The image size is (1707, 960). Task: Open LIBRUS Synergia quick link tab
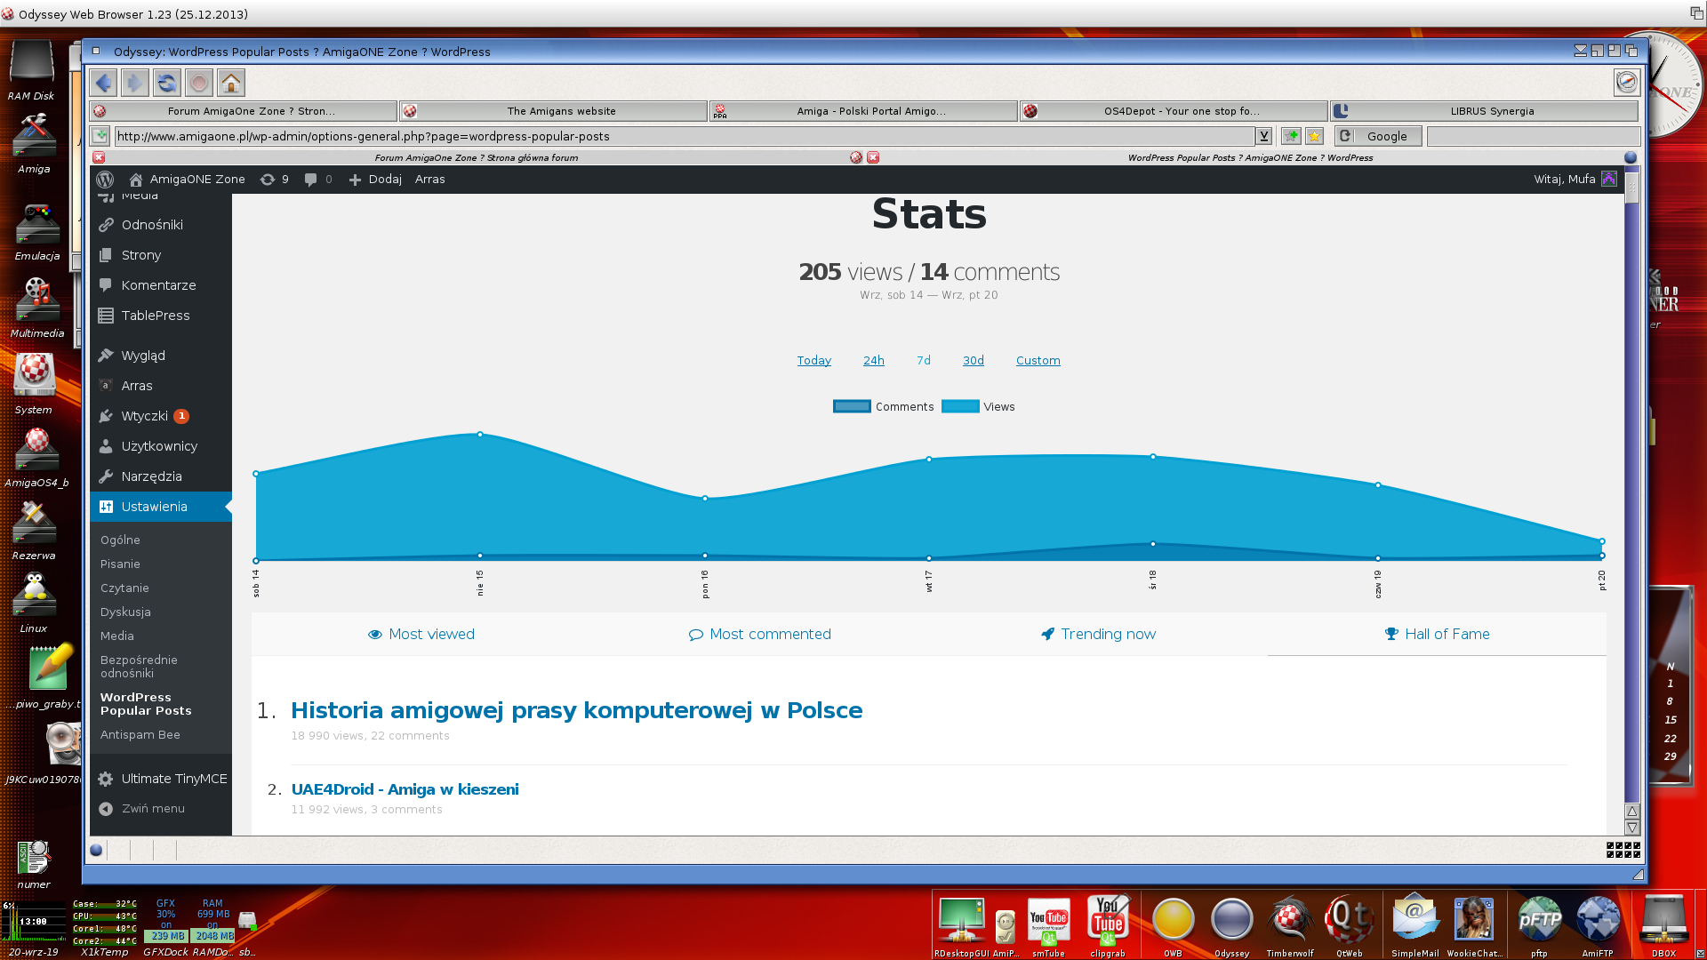[x=1484, y=111]
